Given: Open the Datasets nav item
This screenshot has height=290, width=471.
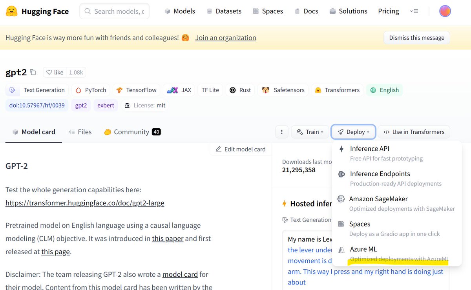Looking at the screenshot, I should 224,11.
